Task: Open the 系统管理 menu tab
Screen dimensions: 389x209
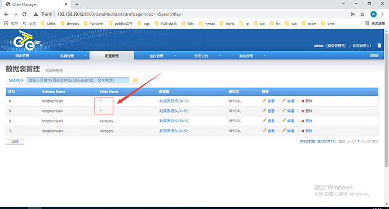Action: point(246,56)
